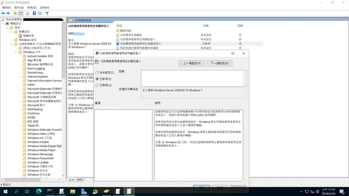Select the NetMeeting tree folder

[x=35, y=109]
